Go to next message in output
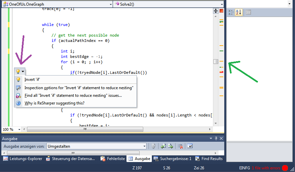This screenshot has height=172, width=295. point(171,146)
